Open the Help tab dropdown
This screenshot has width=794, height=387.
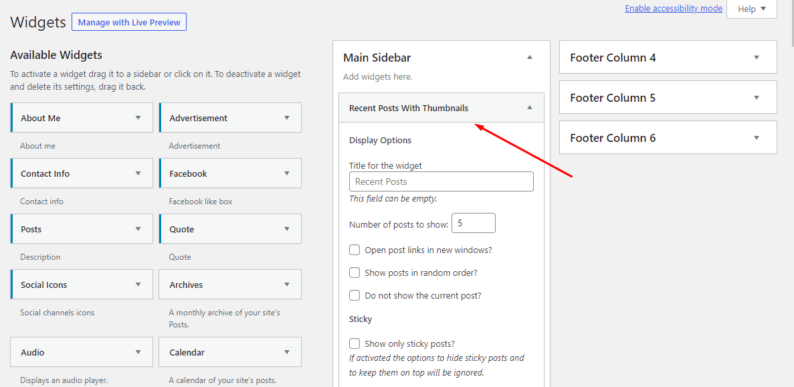coord(751,9)
